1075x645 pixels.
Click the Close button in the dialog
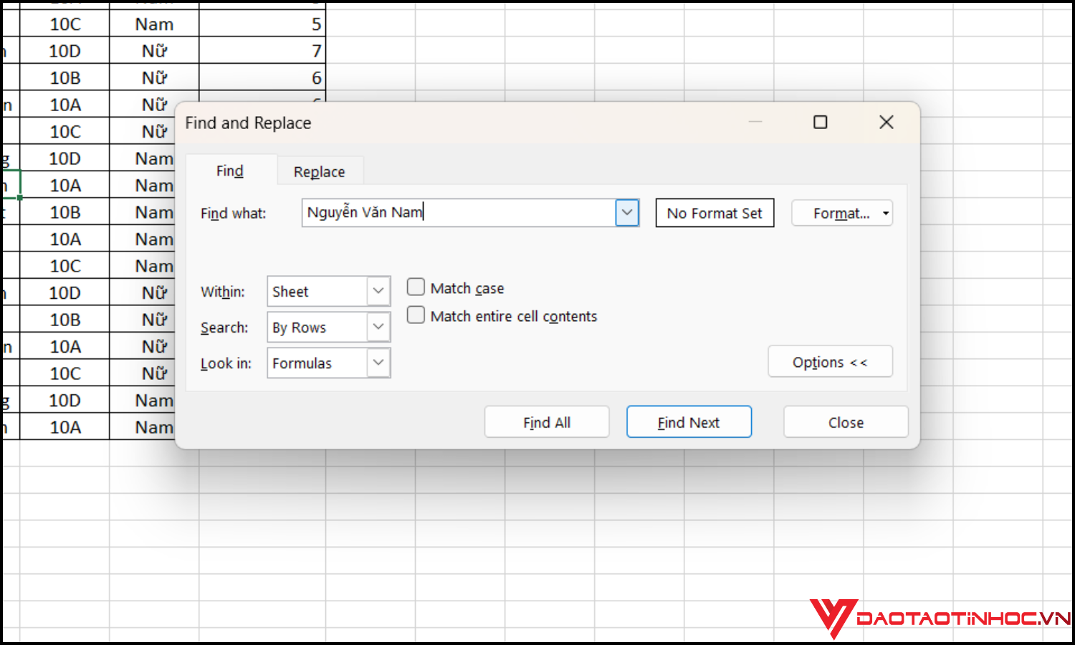pos(846,423)
